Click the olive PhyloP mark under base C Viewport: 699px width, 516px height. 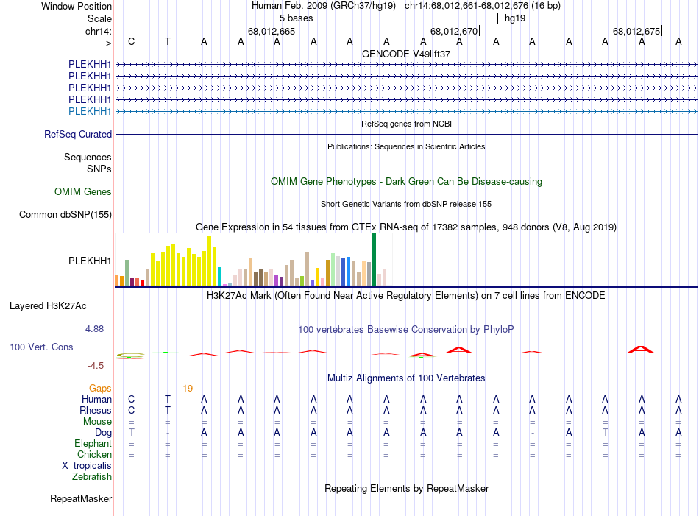tap(131, 356)
